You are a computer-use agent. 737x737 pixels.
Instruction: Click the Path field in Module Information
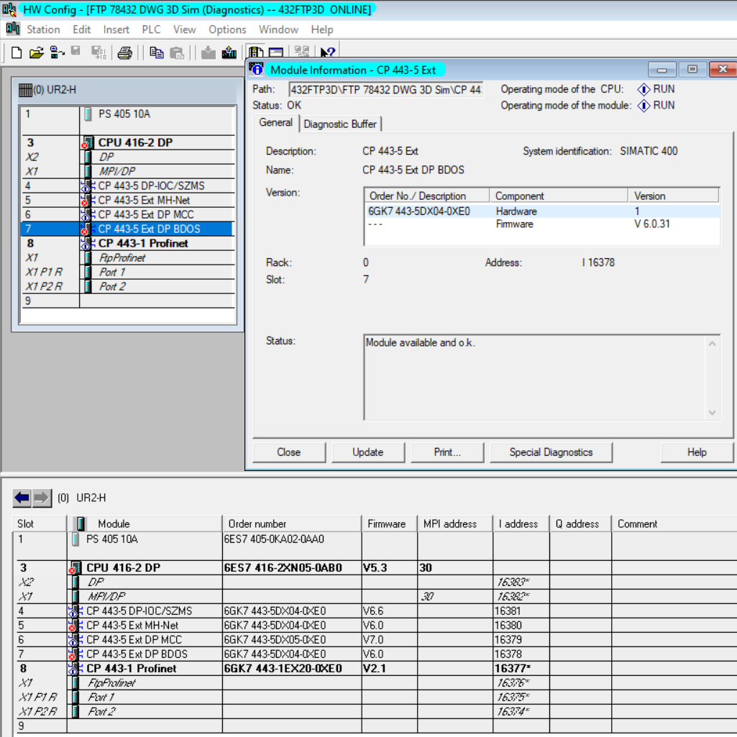[x=385, y=90]
